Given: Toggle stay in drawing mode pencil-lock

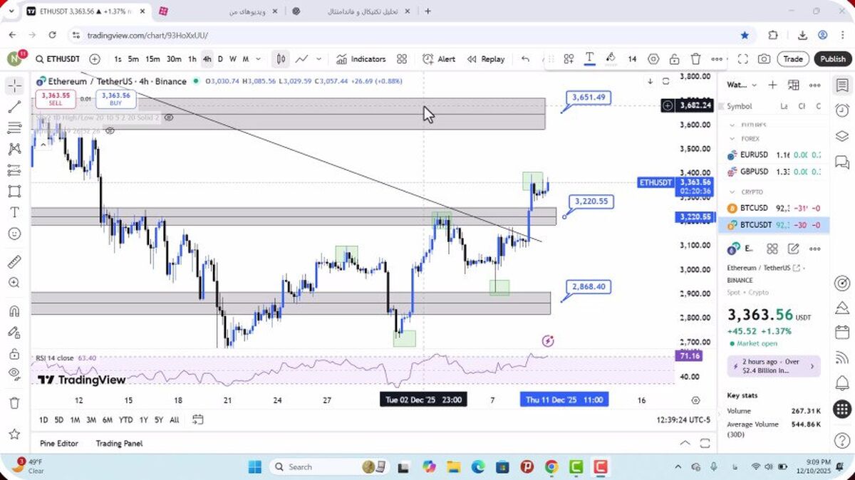Looking at the screenshot, I should point(14,332).
